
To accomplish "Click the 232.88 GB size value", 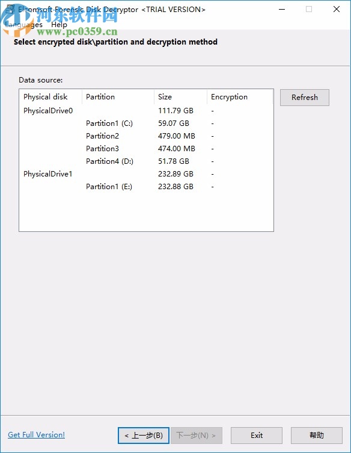I will tap(175, 187).
